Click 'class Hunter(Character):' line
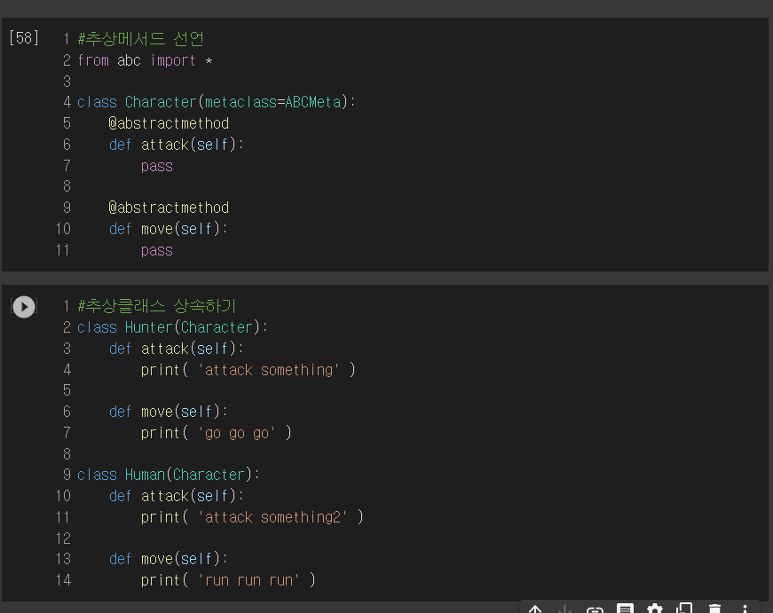The image size is (773, 613). 172,327
